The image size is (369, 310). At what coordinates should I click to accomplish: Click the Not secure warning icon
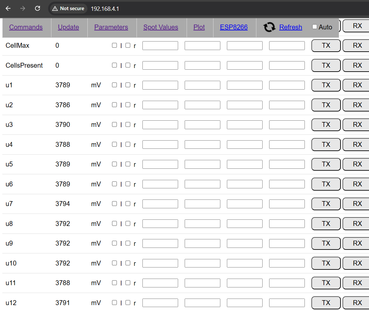(x=55, y=9)
